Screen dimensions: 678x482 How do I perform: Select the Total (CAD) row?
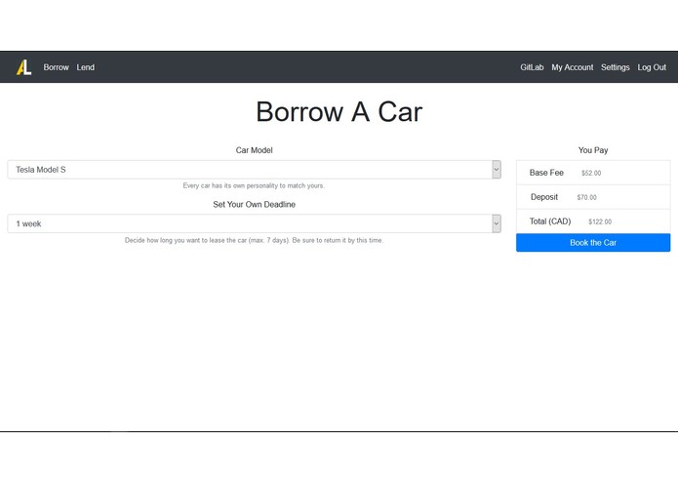[593, 221]
